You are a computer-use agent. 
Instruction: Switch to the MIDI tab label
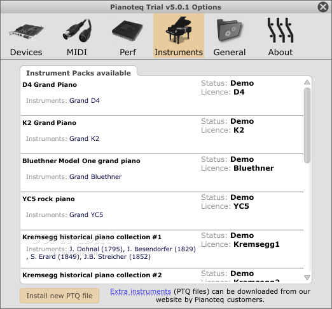[77, 52]
